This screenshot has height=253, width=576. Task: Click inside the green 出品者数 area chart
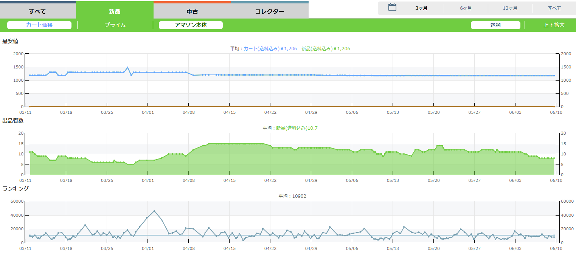[x=265, y=163]
